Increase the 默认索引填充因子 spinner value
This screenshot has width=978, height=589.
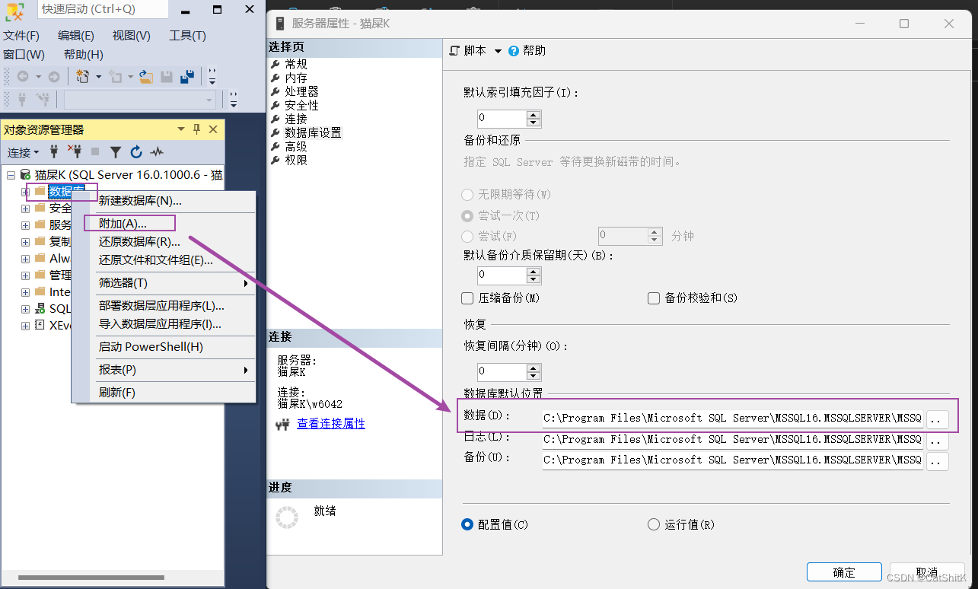pos(534,115)
